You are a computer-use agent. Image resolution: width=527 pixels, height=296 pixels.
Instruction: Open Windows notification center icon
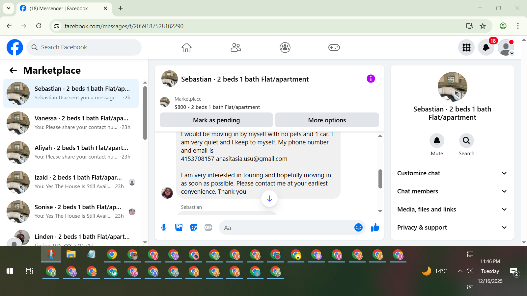514,272
